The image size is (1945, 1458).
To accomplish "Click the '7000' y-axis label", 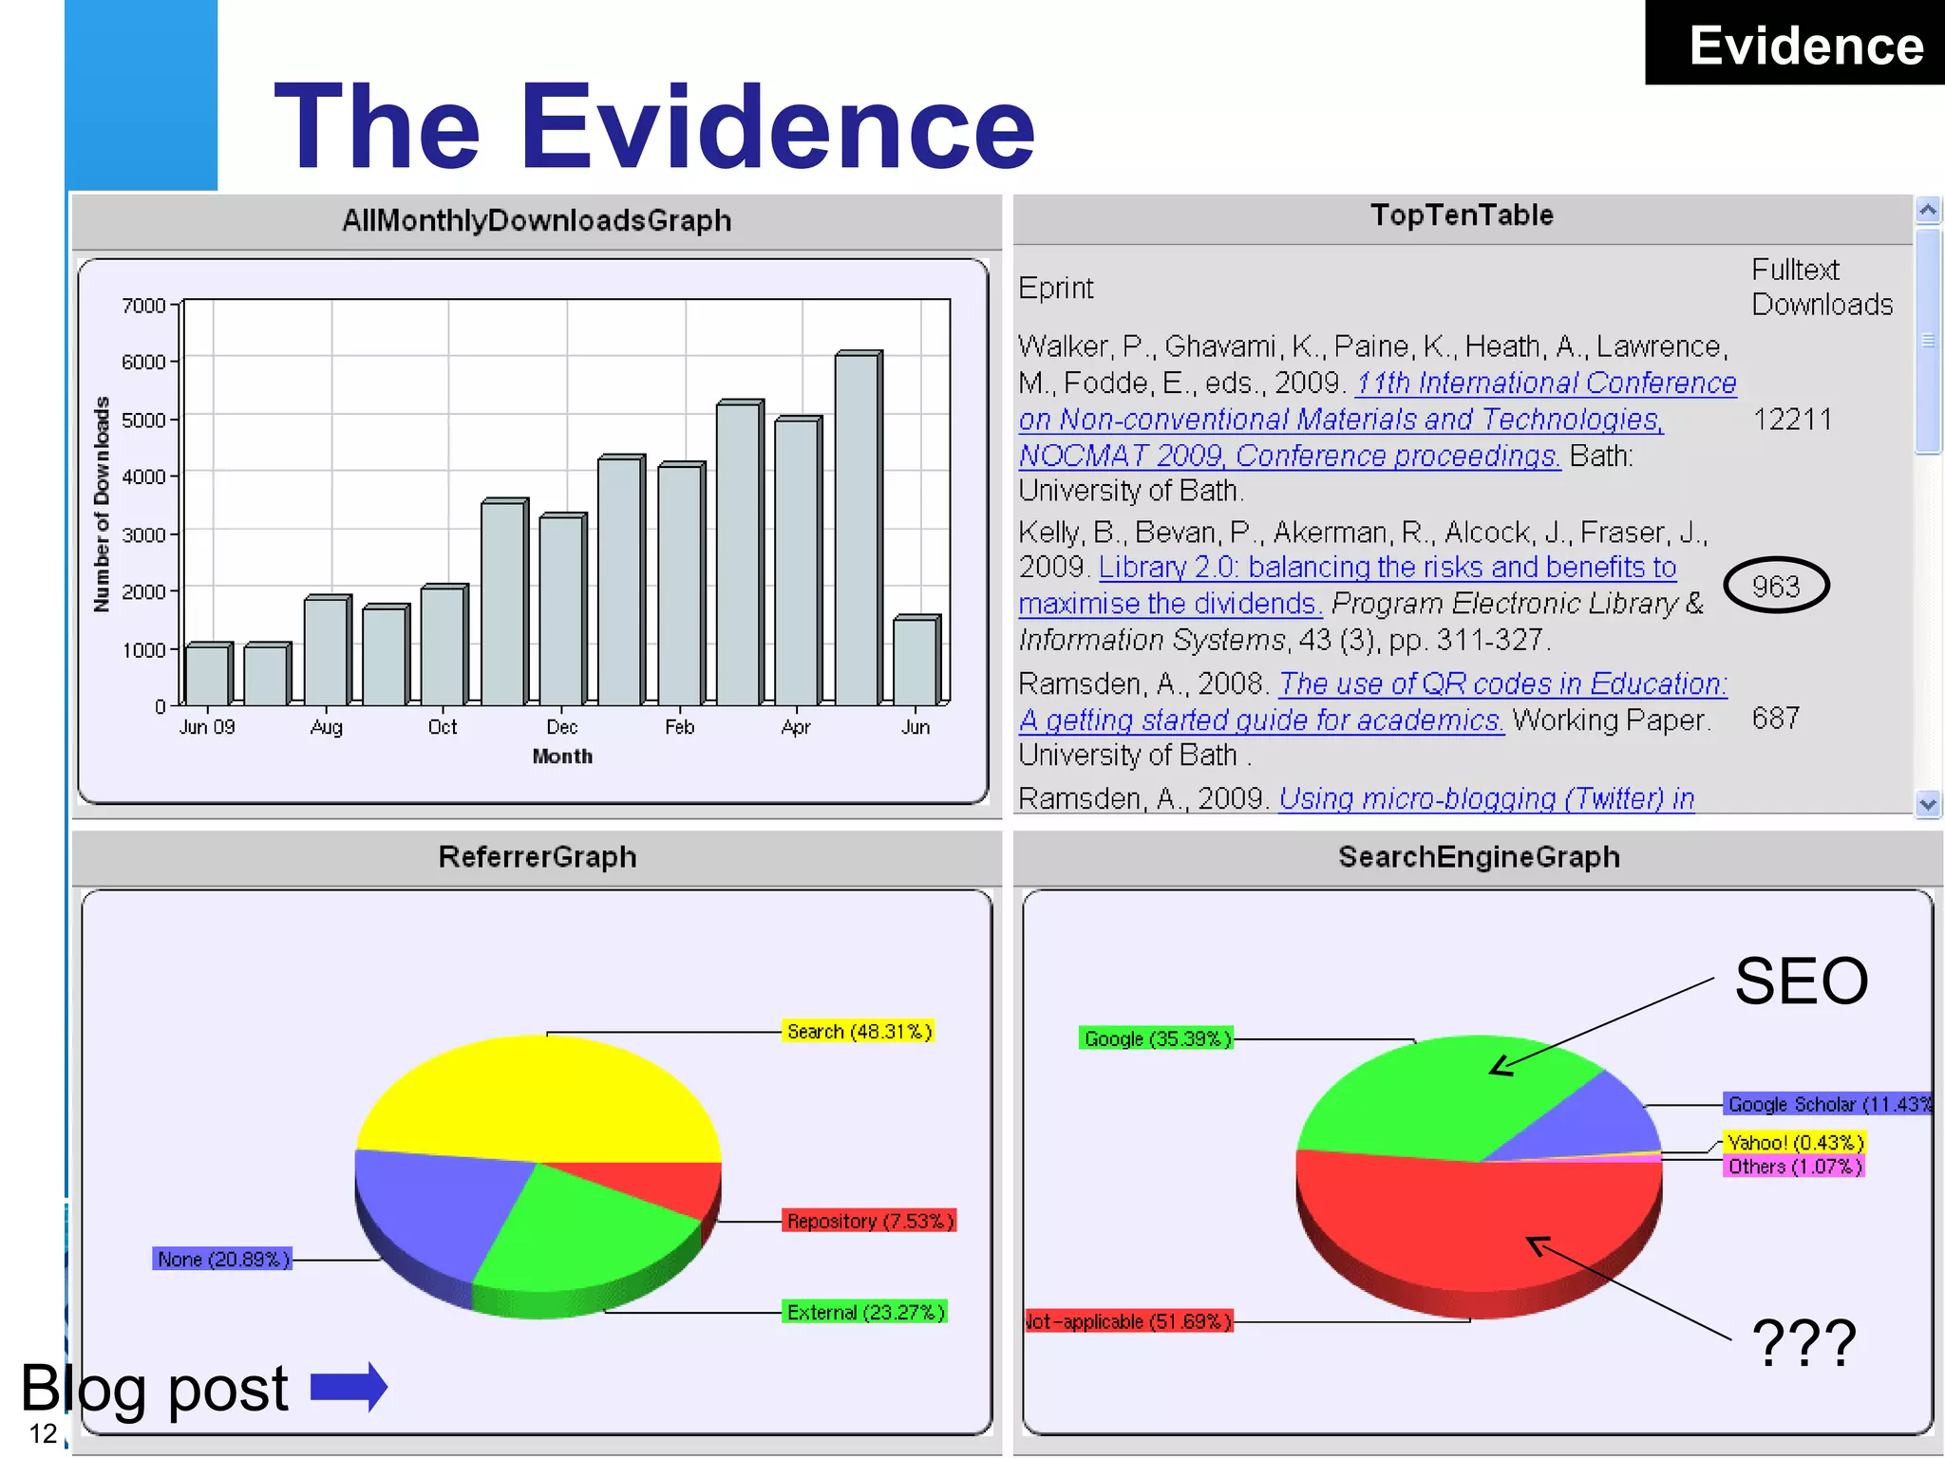I will pos(143,306).
